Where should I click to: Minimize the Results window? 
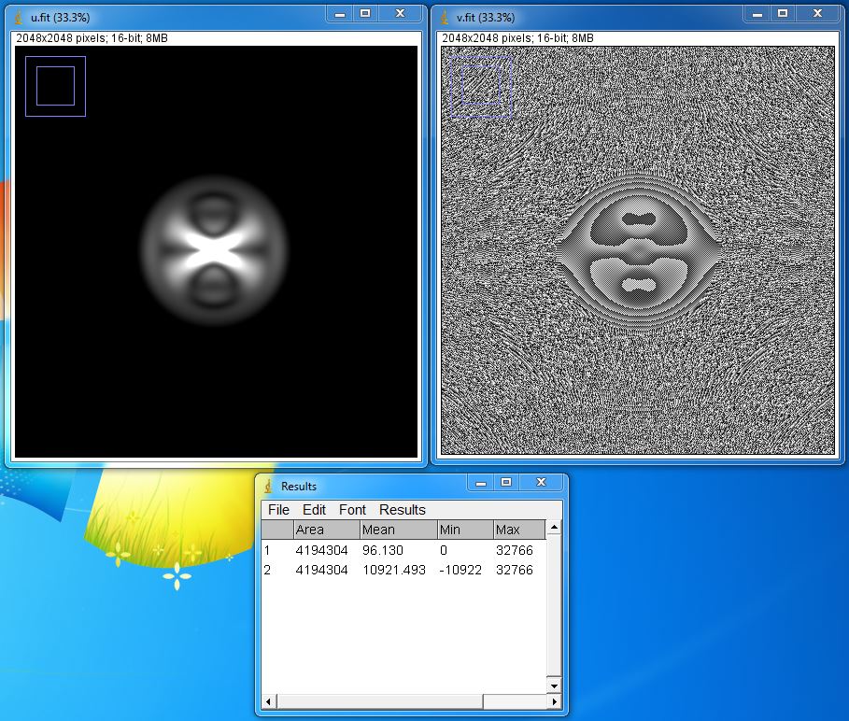click(x=480, y=483)
